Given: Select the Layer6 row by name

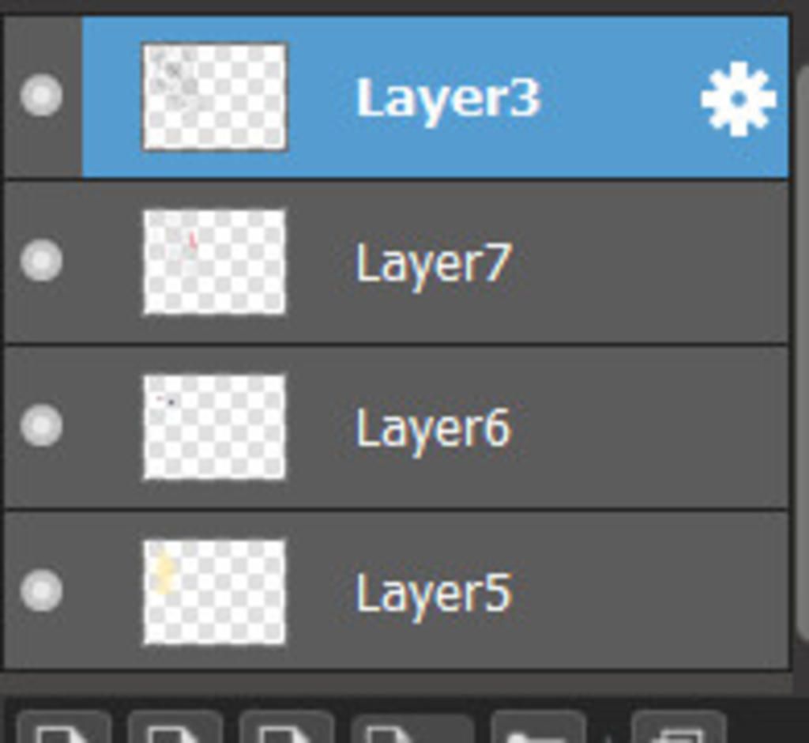Looking at the screenshot, I should click(433, 428).
